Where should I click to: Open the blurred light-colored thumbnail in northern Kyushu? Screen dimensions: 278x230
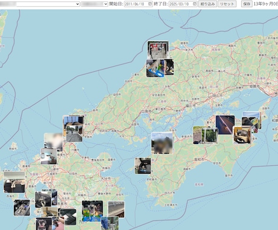(x=53, y=142)
